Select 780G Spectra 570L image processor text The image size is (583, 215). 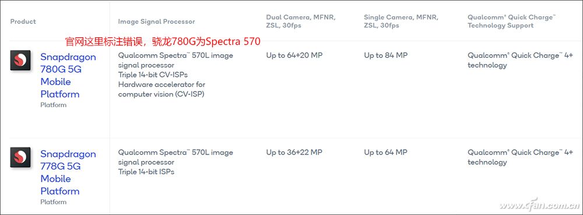coord(175,60)
